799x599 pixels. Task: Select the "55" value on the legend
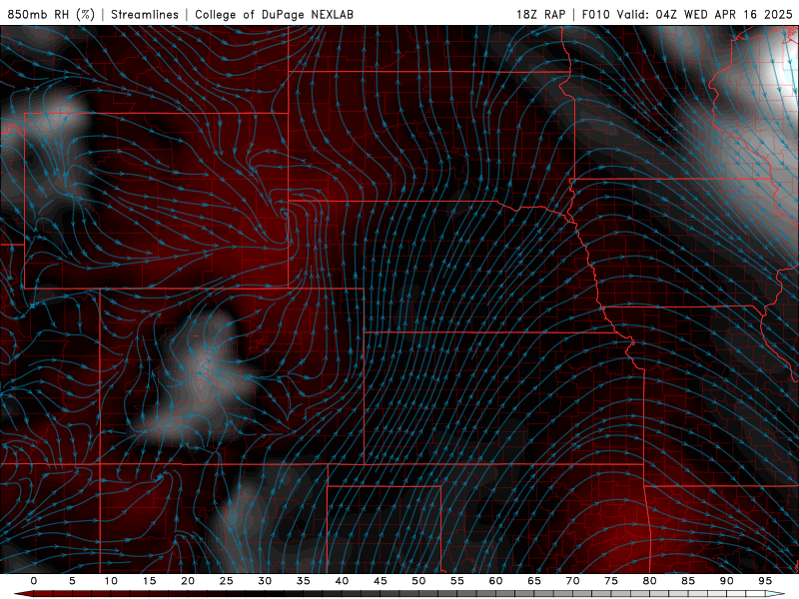coord(457,581)
